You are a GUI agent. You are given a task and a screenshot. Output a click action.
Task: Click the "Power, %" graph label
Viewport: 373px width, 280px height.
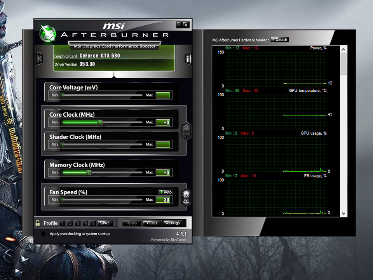click(318, 48)
